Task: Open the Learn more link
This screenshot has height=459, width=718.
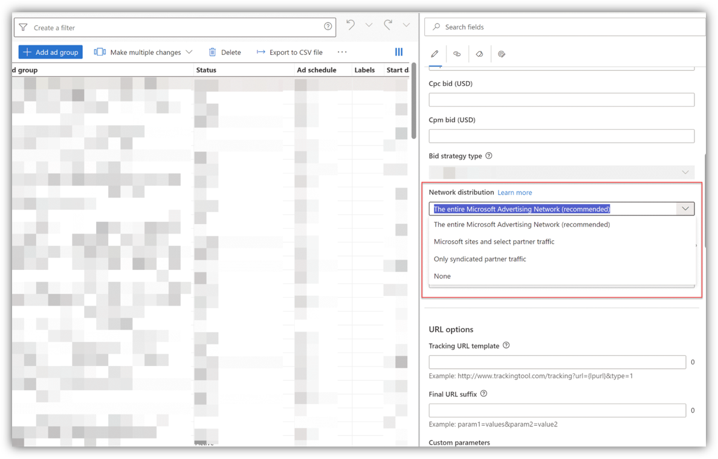Action: pos(514,193)
